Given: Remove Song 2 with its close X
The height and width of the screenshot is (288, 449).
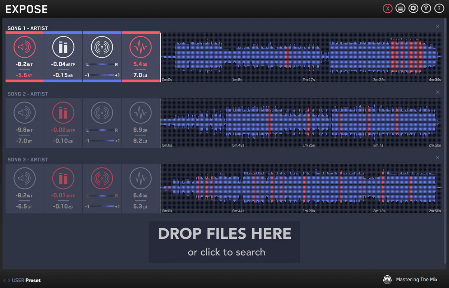Looking at the screenshot, I should [438, 92].
